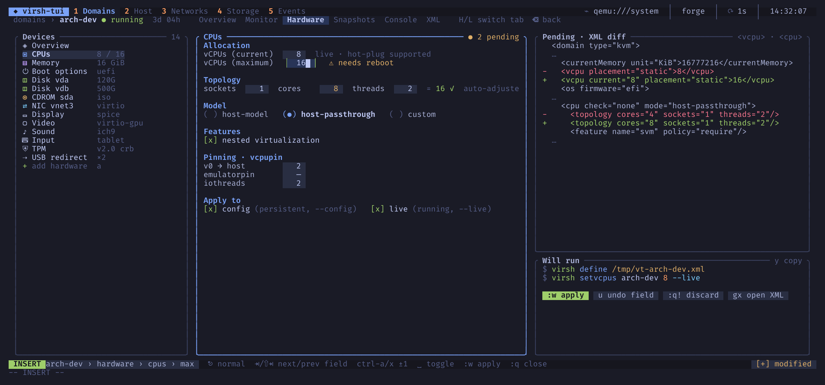This screenshot has width=825, height=385.
Task: Click the Memory icon in Devices list
Action: pyautogui.click(x=25, y=63)
